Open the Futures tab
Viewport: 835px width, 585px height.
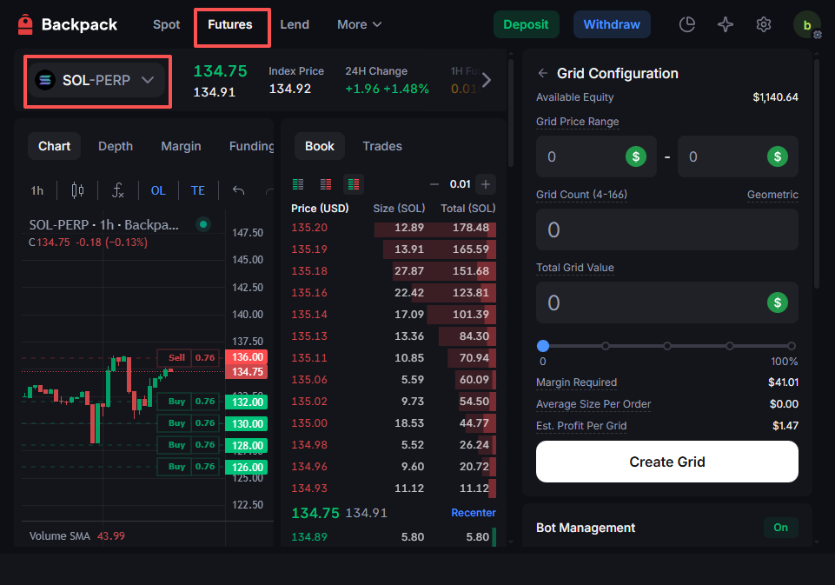230,24
